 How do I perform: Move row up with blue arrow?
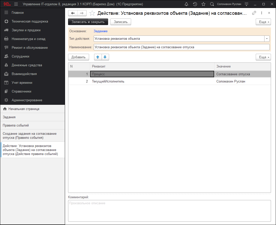(x=98, y=57)
